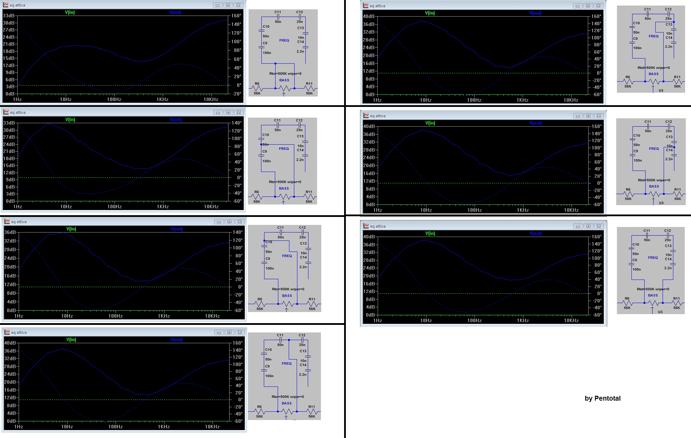Click the 160° phase axis label in bottom-right plot

click(x=596, y=237)
